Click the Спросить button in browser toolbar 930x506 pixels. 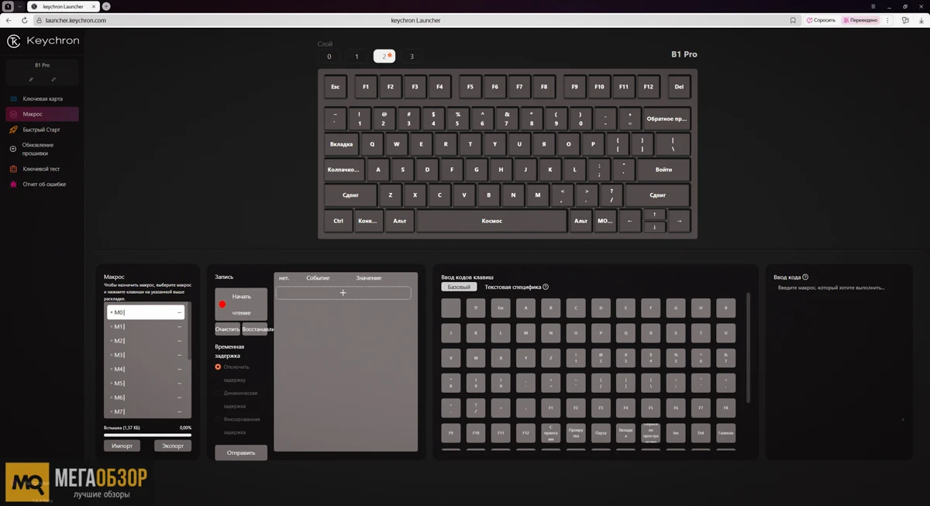tap(821, 20)
